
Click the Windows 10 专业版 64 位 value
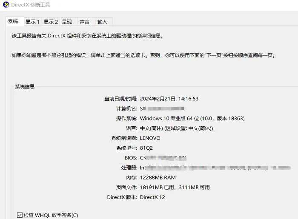[192, 118]
